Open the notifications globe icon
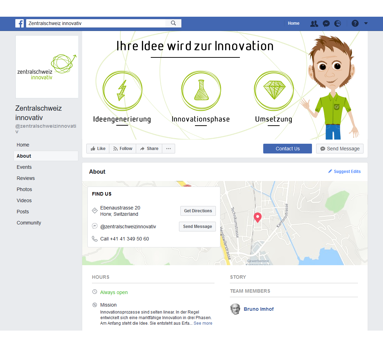This screenshot has height=348, width=383. click(338, 23)
